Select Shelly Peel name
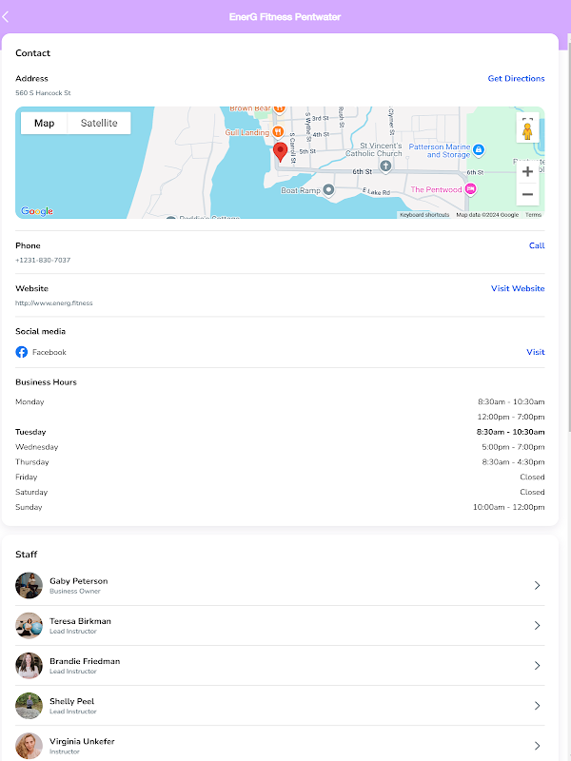The width and height of the screenshot is (571, 761). (x=72, y=701)
